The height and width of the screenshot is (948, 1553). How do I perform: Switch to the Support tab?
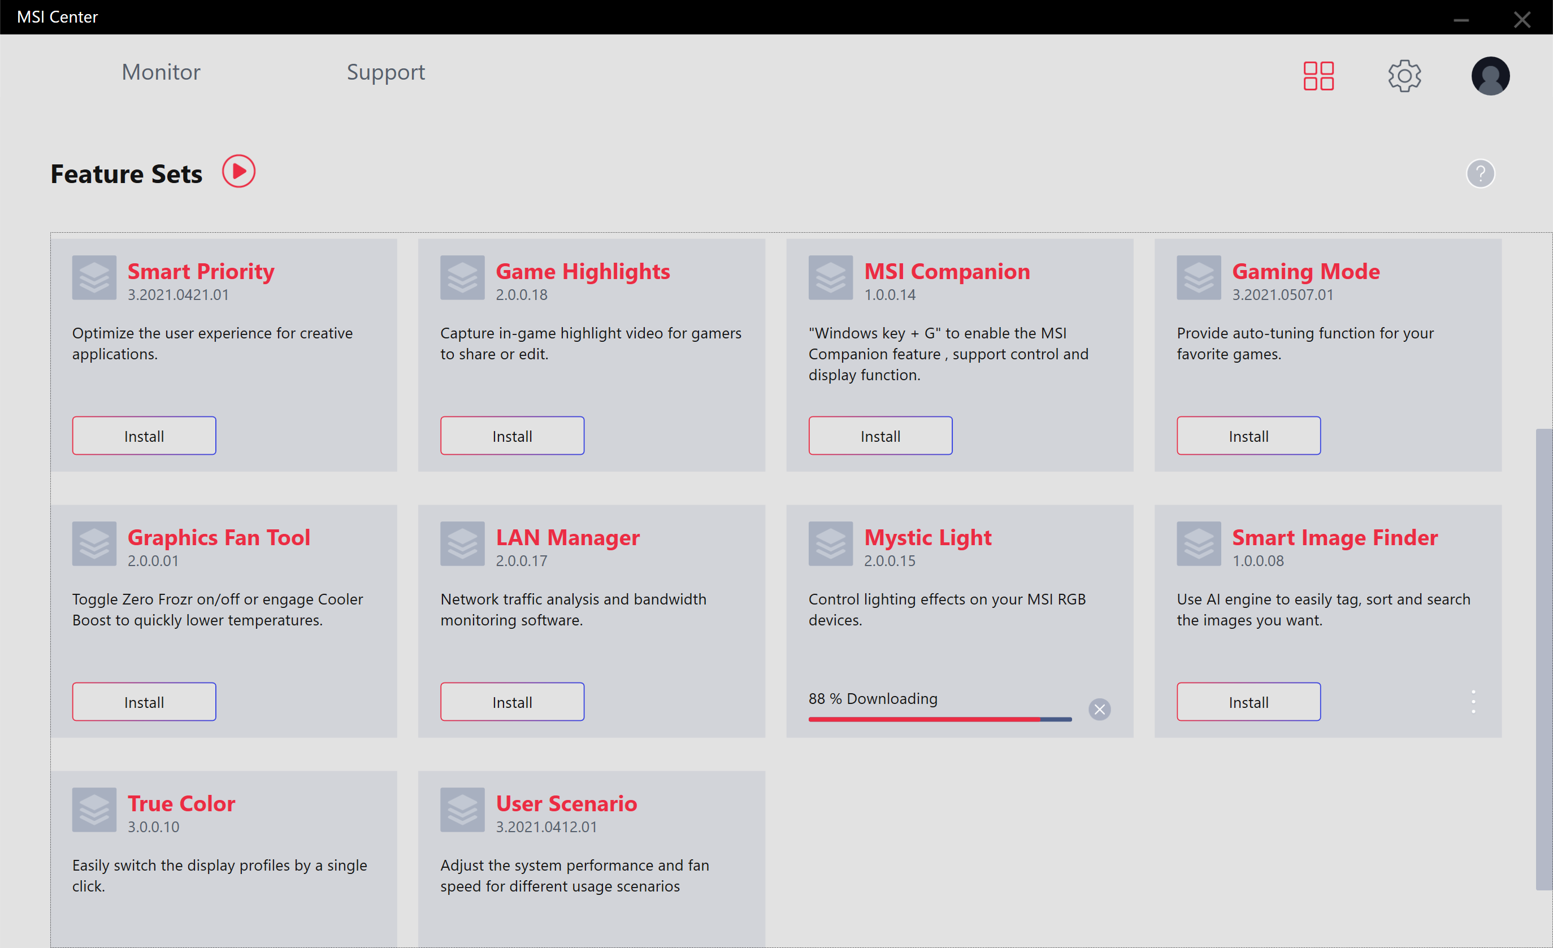(x=386, y=72)
